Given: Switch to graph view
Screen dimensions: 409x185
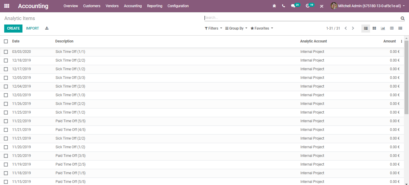Looking at the screenshot, I should [x=383, y=28].
